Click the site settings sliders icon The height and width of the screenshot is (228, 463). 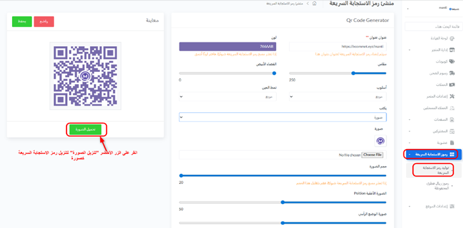pos(452,207)
